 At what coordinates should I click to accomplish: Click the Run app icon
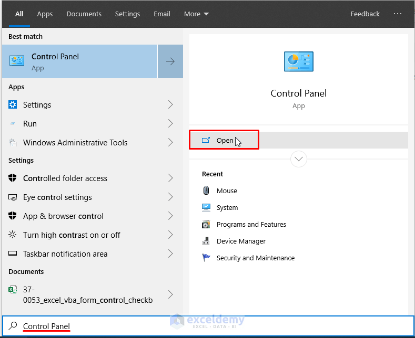tap(13, 123)
